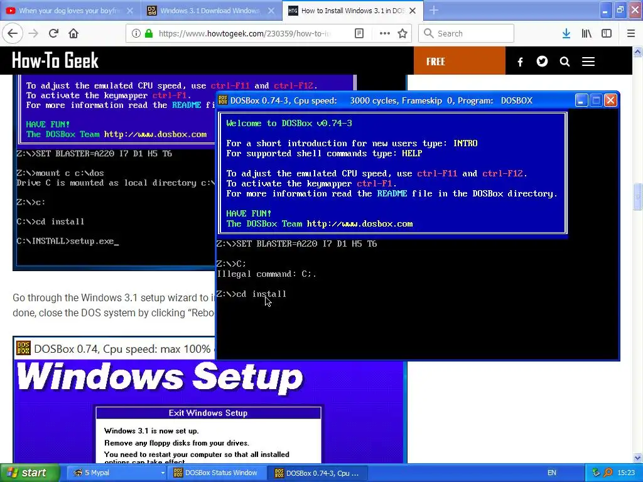Image resolution: width=643 pixels, height=482 pixels.
Task: Close the How to Install Windows 3.1 tab
Action: pos(413,11)
